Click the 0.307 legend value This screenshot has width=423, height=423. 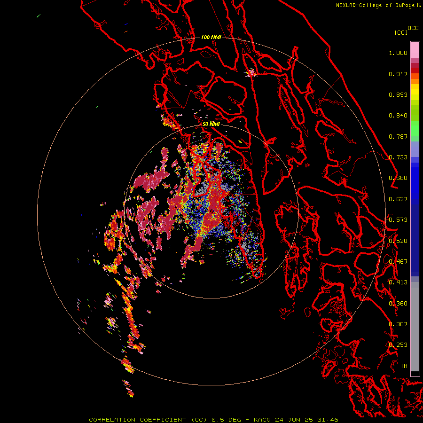(x=398, y=324)
